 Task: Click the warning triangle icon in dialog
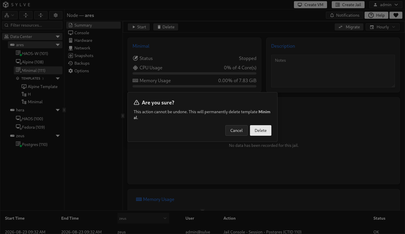point(136,102)
